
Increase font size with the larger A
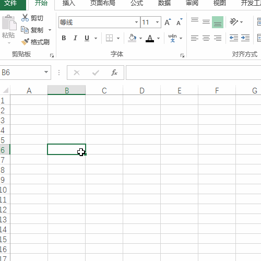click(168, 22)
